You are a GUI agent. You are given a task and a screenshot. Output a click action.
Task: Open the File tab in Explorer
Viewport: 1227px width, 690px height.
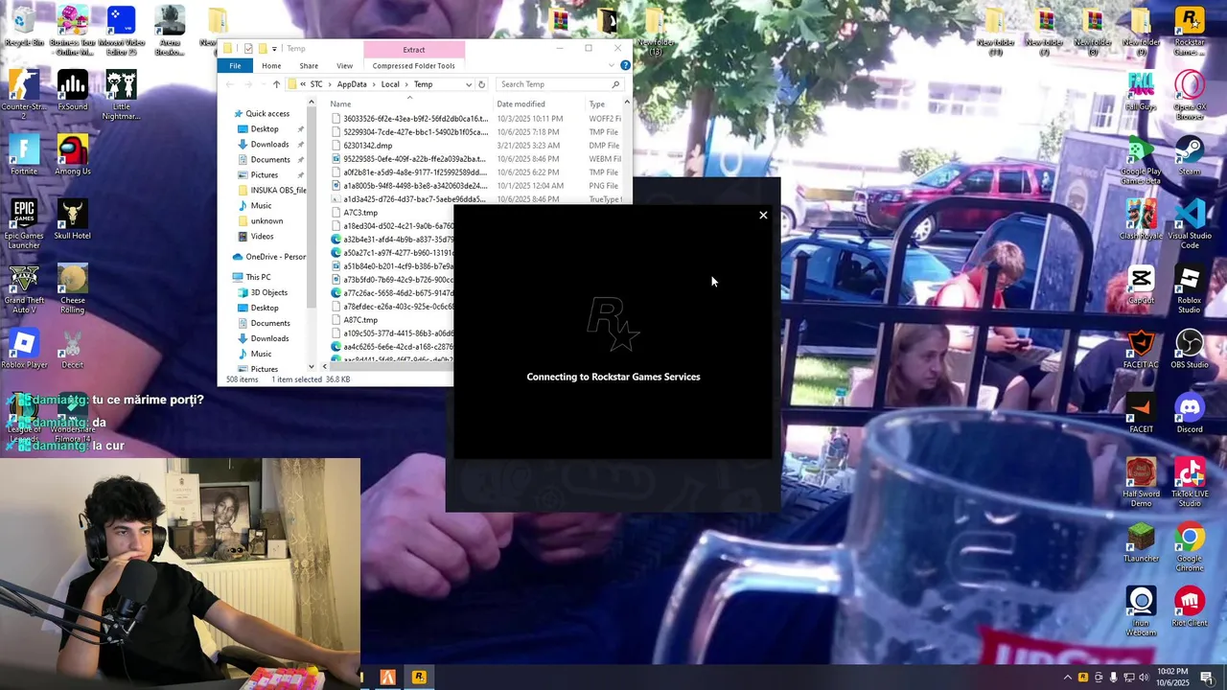(x=235, y=66)
